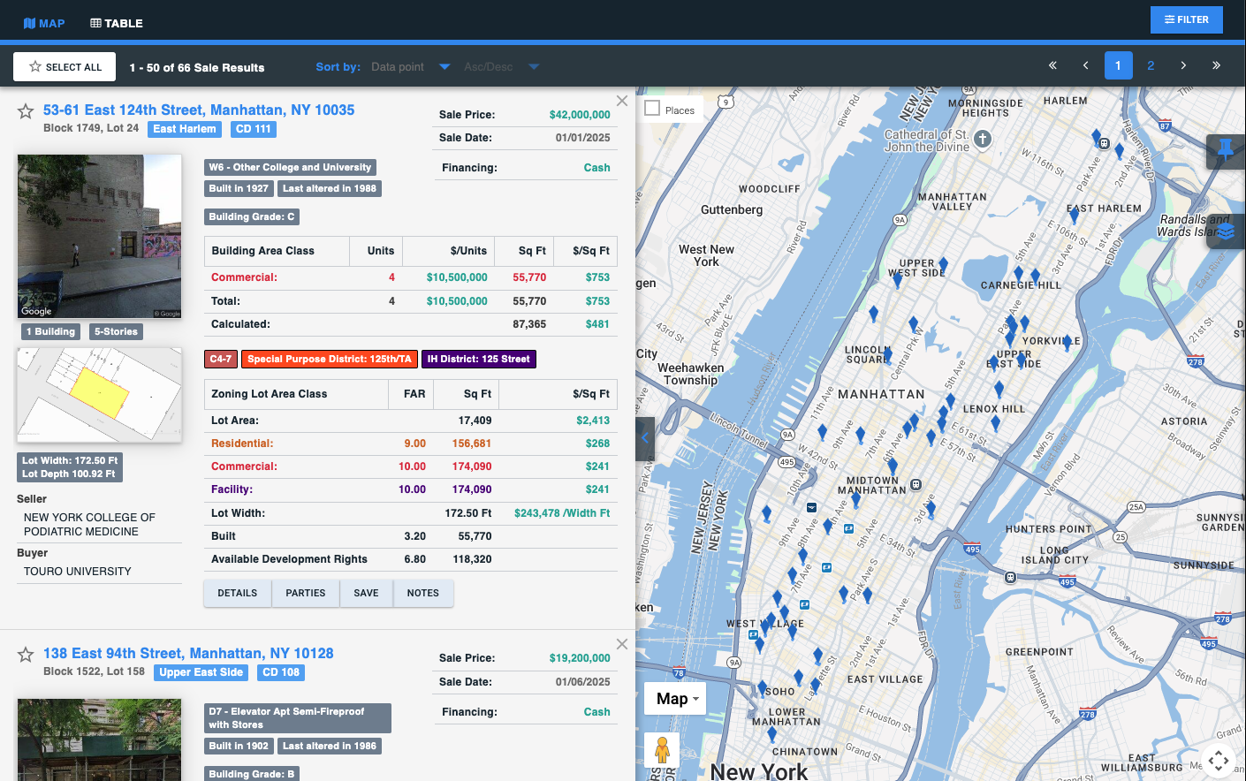Click the Upper East Side tag
Viewport: 1246px width, 781px height.
pos(201,672)
